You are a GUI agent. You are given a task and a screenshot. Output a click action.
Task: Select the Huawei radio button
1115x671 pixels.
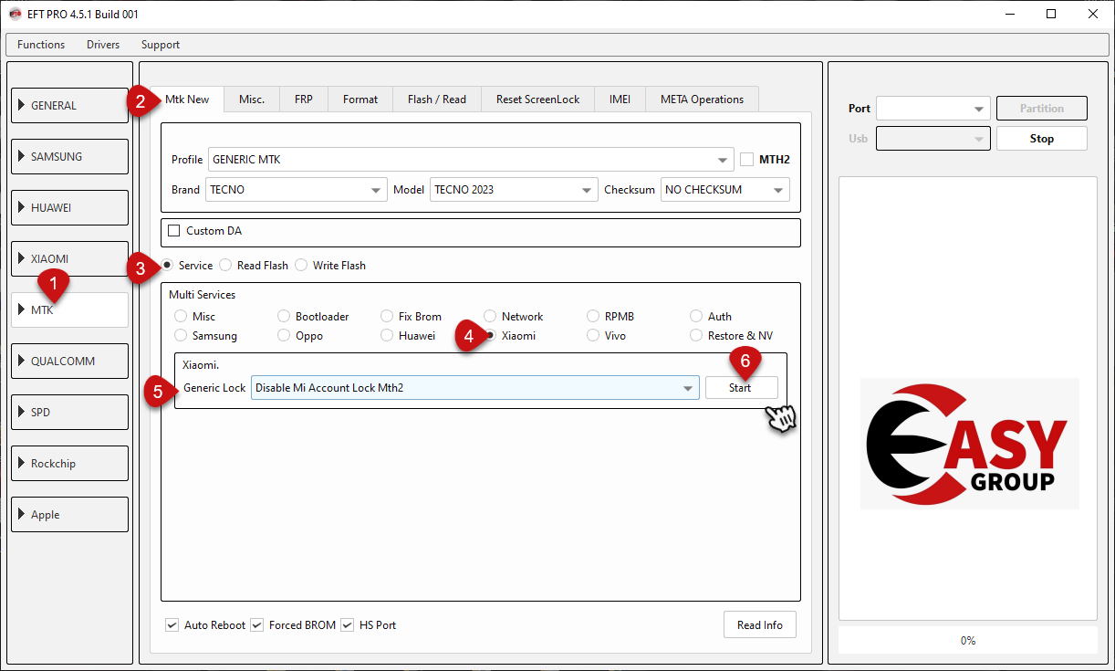click(387, 336)
